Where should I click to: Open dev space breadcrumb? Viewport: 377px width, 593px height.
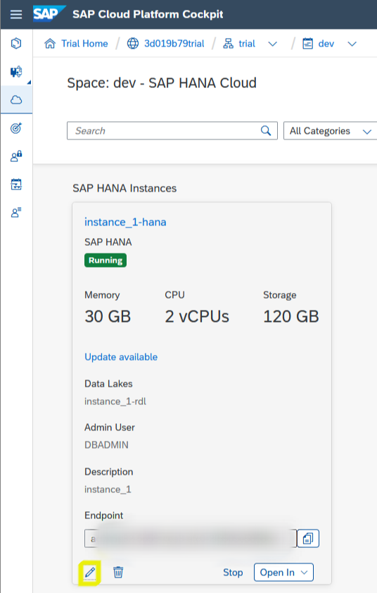coord(326,44)
